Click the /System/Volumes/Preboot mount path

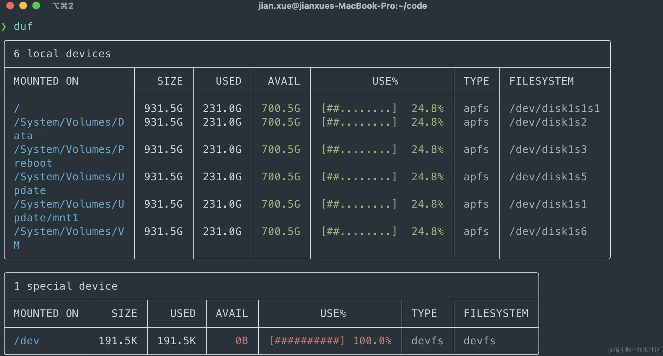69,149
